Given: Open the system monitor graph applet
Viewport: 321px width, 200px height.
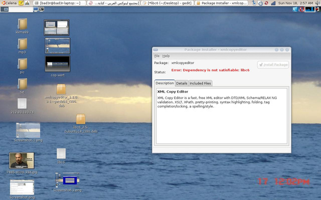Looking at the screenshot, I should [x=309, y=9].
